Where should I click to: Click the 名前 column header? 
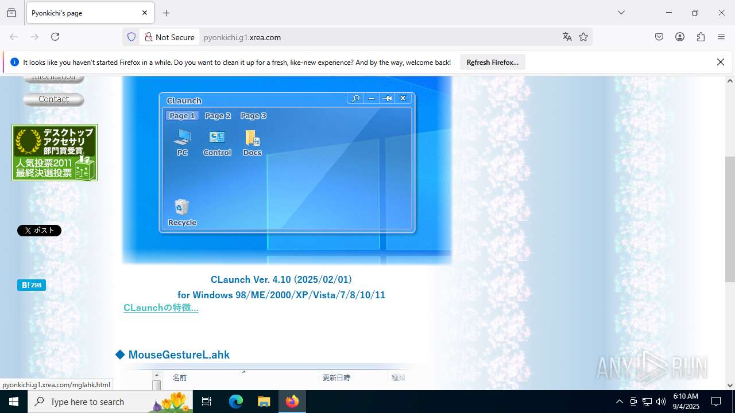pyautogui.click(x=180, y=377)
